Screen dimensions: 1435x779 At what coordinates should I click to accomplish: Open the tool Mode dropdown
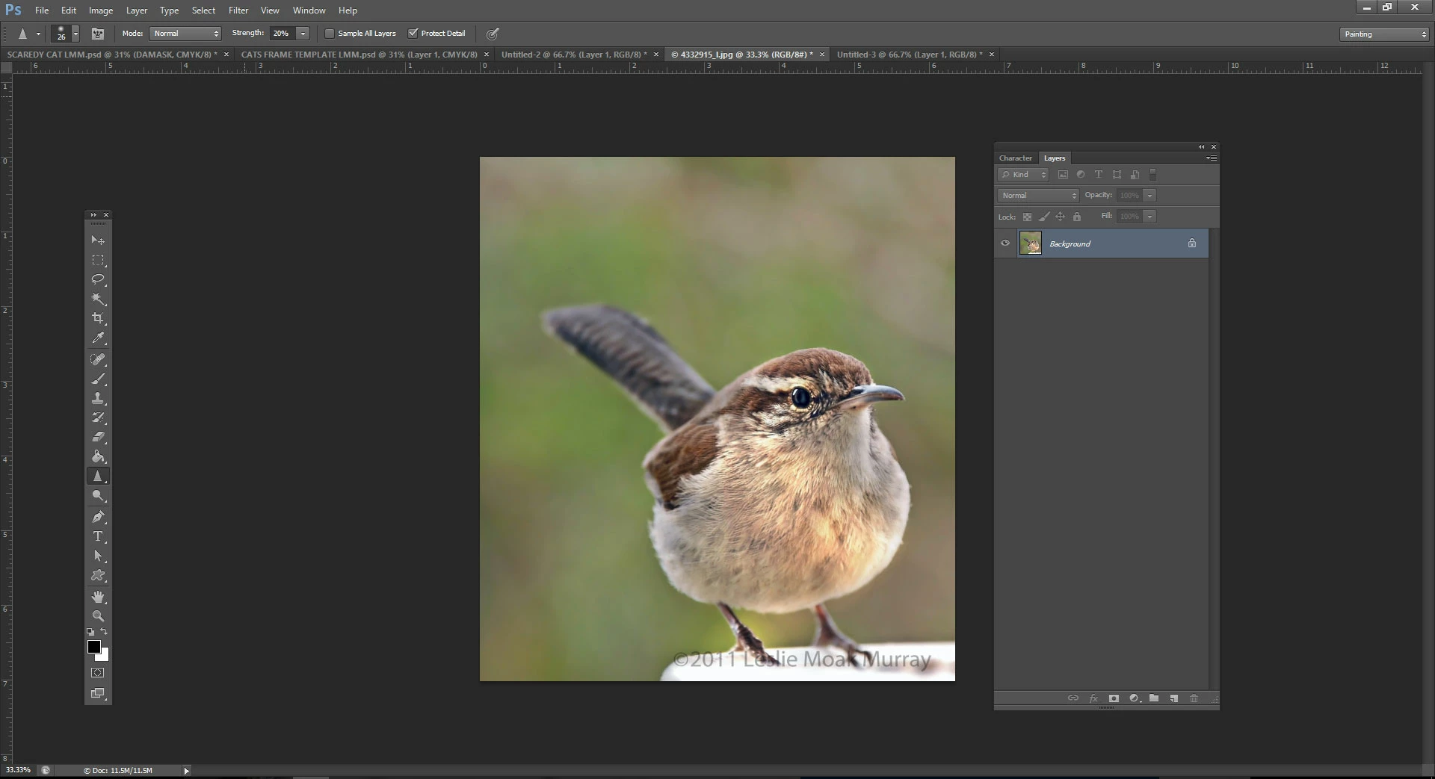click(185, 34)
